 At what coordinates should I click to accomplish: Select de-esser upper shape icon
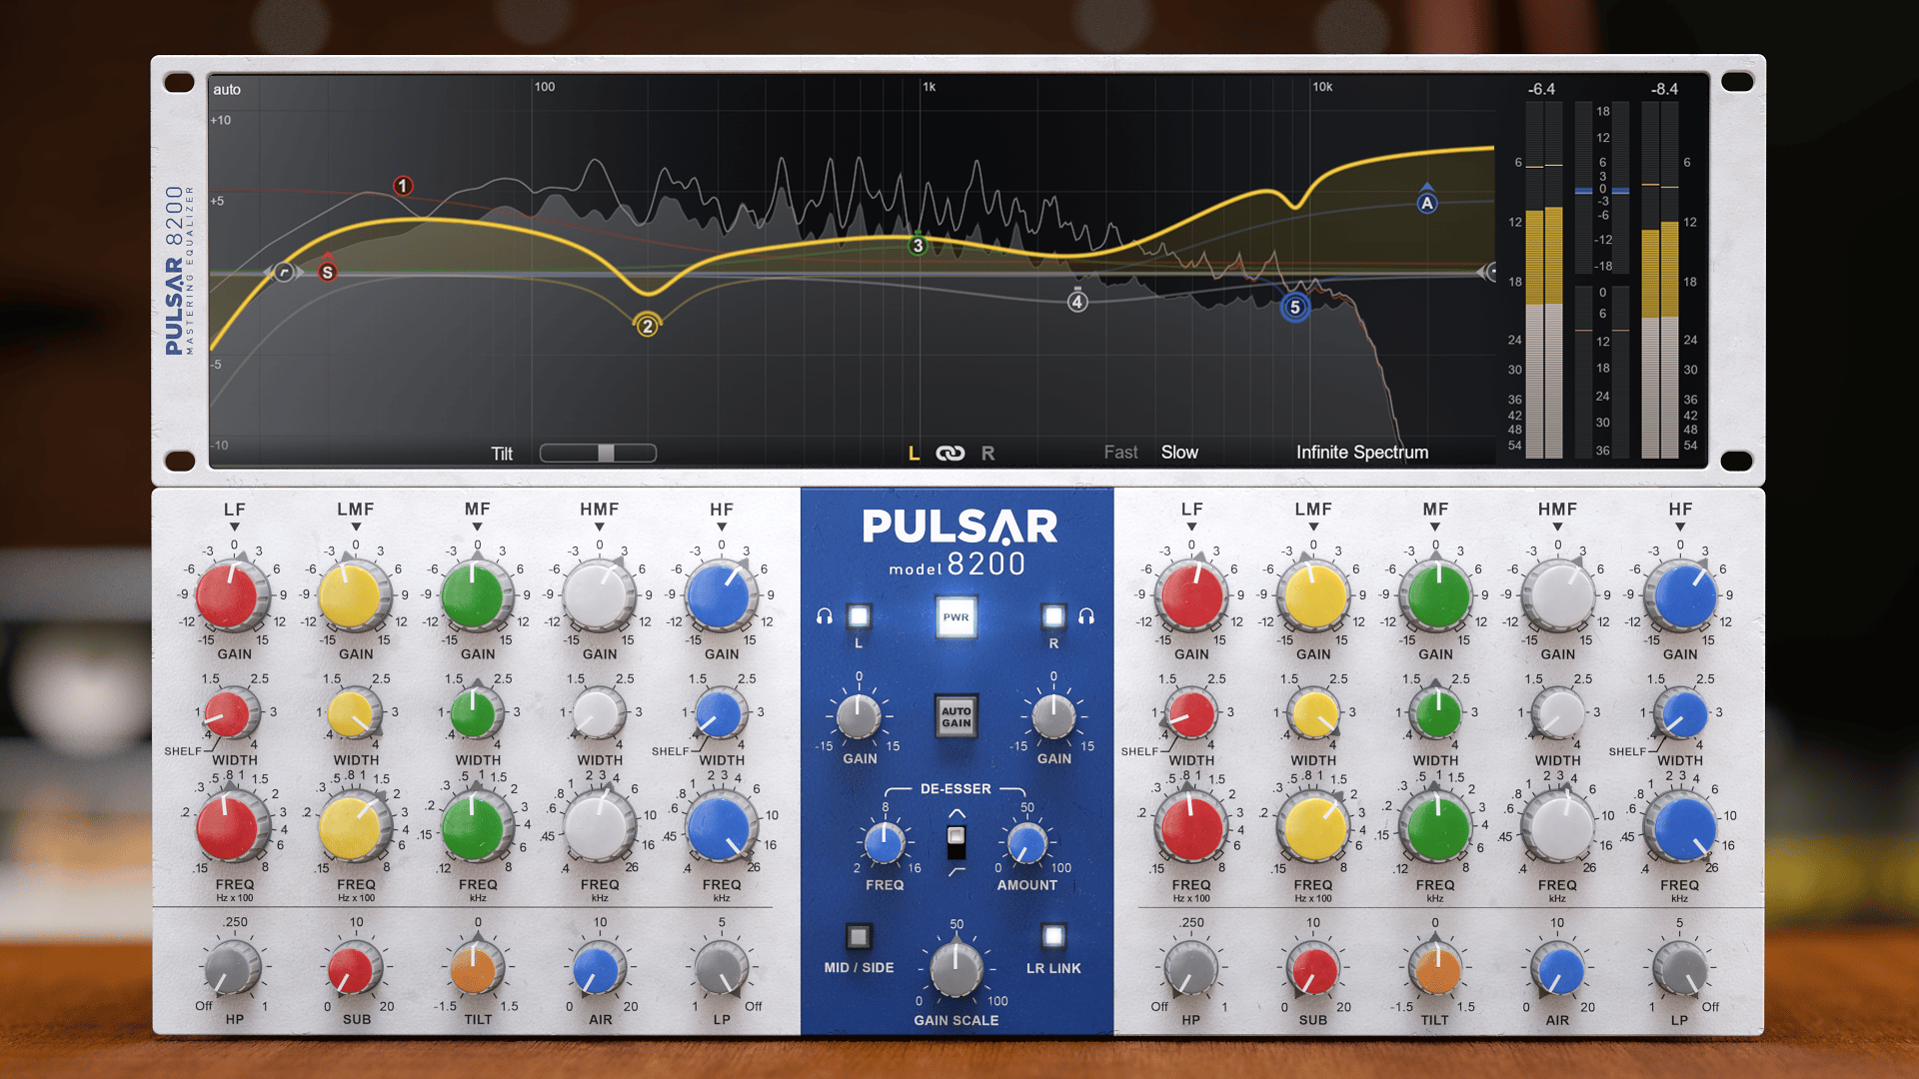pyautogui.click(x=957, y=813)
